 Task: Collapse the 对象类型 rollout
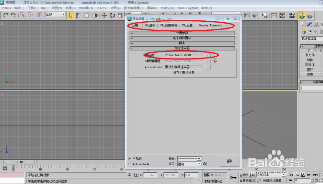(x=311, y=46)
